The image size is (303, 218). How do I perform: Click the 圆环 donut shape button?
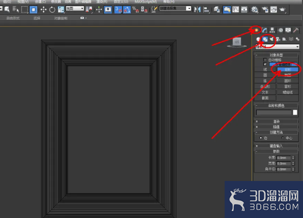click(x=288, y=81)
